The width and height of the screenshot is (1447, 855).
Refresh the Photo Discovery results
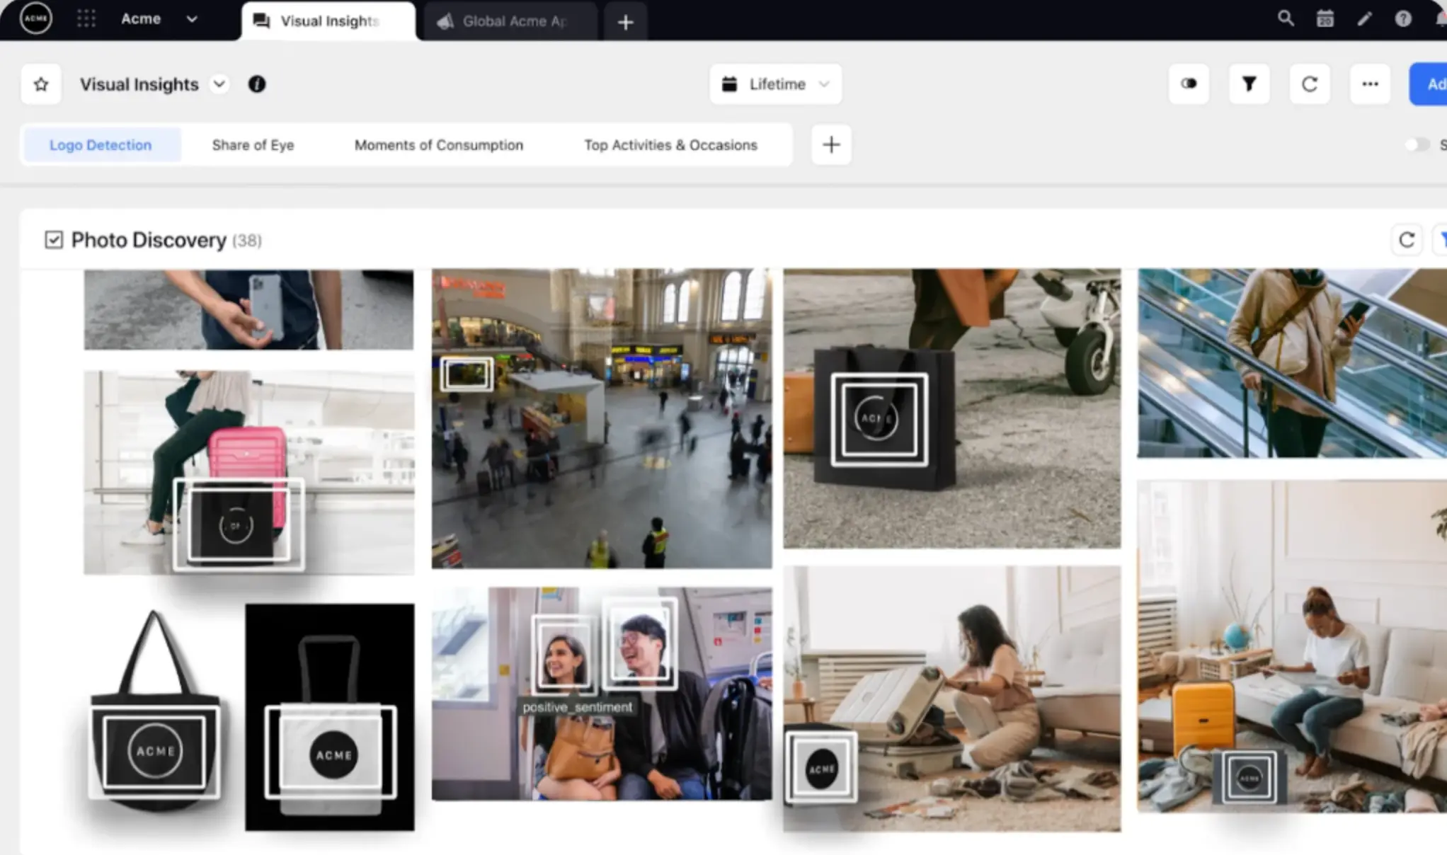1407,239
